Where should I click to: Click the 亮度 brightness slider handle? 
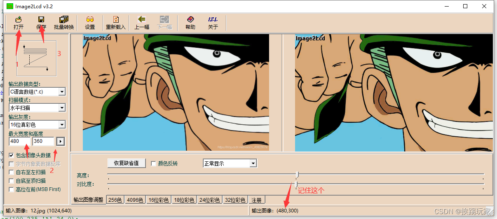tap(297, 175)
